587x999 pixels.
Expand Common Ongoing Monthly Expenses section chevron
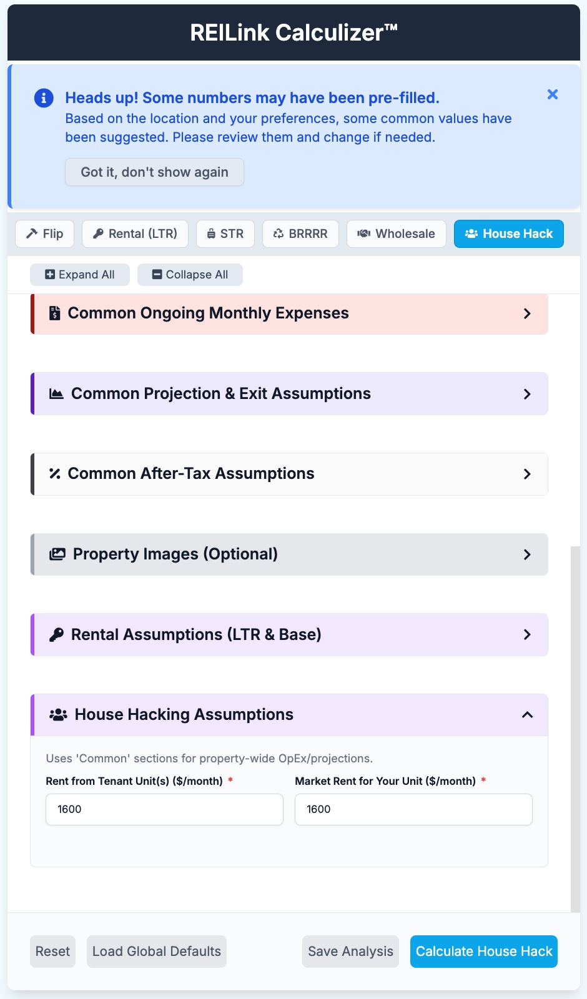tap(527, 313)
